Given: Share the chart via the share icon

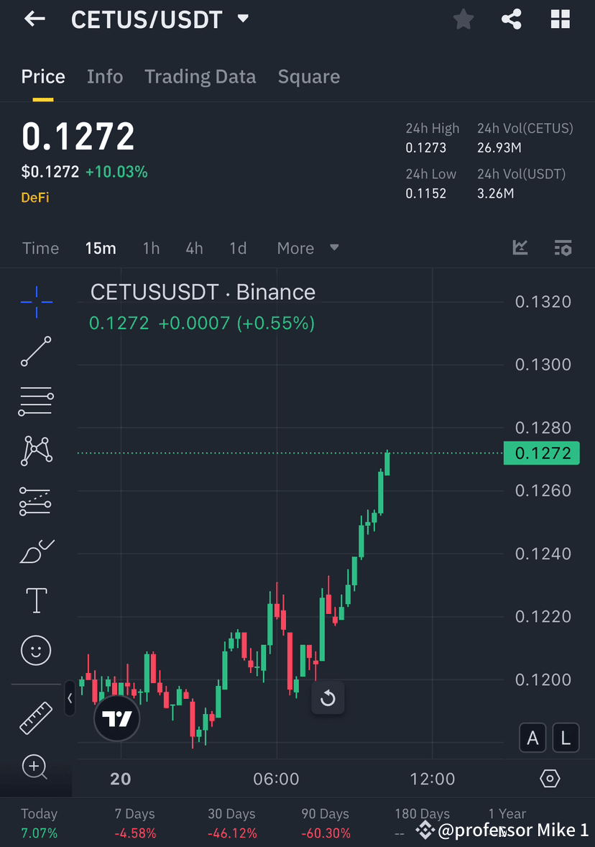Looking at the screenshot, I should 512,19.
